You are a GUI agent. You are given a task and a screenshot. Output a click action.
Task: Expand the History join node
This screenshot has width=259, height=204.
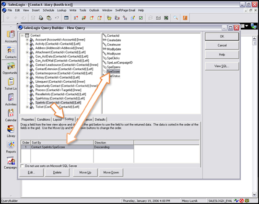tap(27, 77)
